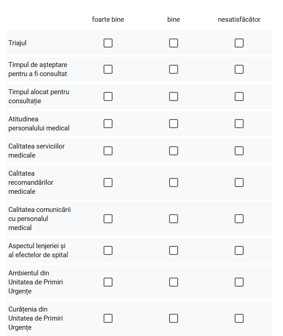The image size is (283, 336).
Task: Check 'nesatisfăcător' for Aspectul lenjeriei
Action: pos(239,250)
